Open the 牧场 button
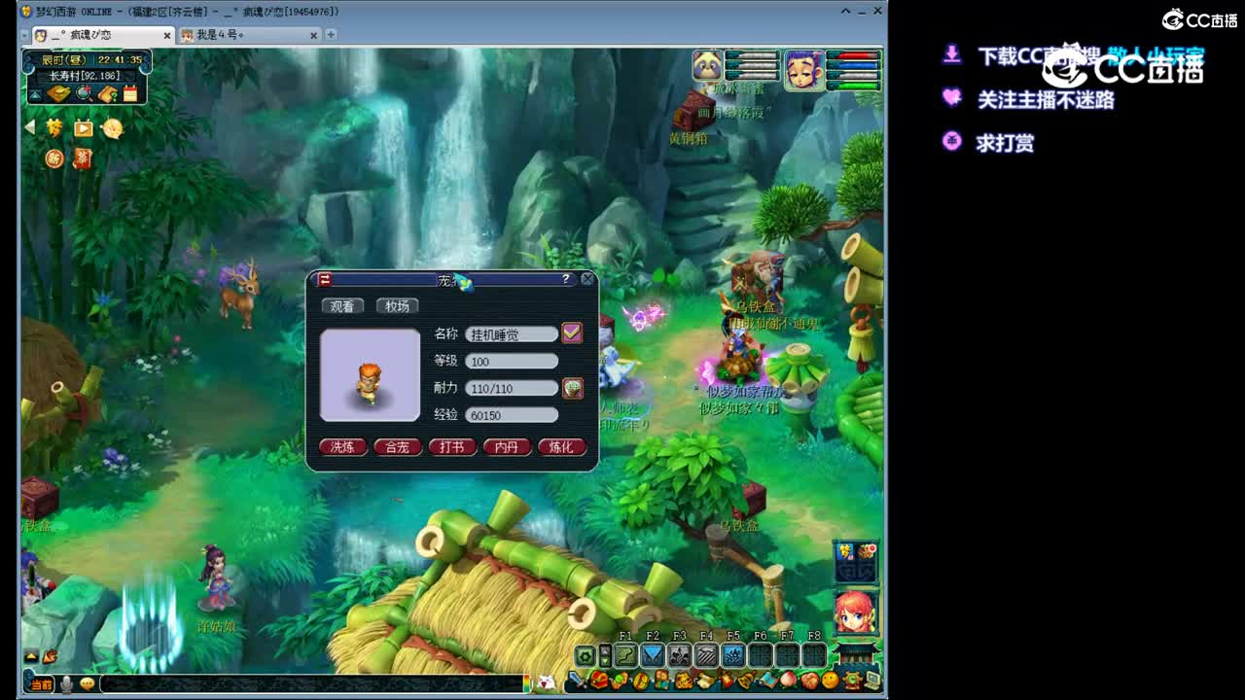Screen dimensions: 1245x700 coord(397,306)
